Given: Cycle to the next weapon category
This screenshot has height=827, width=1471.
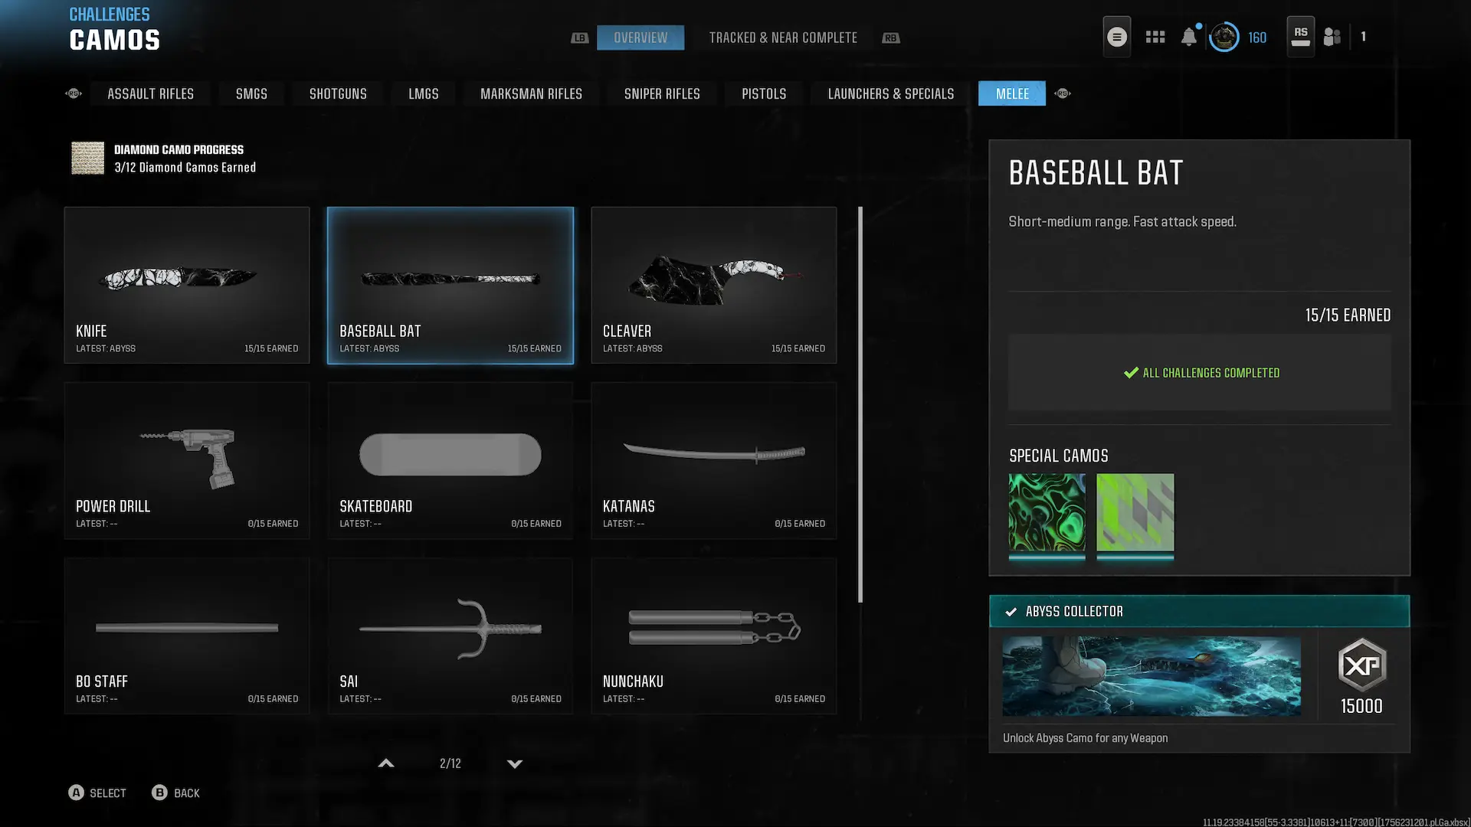Looking at the screenshot, I should [1062, 93].
